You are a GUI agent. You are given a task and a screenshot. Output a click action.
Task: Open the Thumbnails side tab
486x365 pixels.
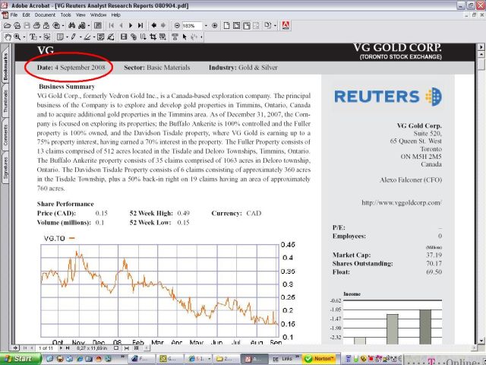tap(5, 101)
